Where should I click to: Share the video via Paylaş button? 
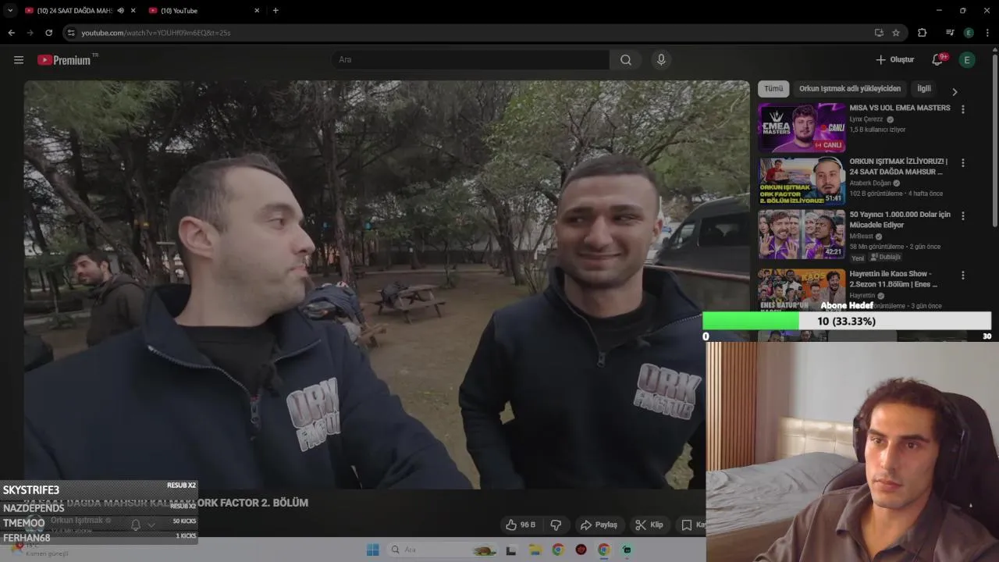click(x=599, y=525)
